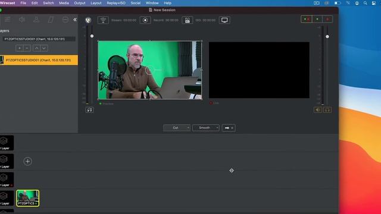The width and height of the screenshot is (381, 214).
Task: Open the more options ellipsis tab
Action: click(x=65, y=20)
